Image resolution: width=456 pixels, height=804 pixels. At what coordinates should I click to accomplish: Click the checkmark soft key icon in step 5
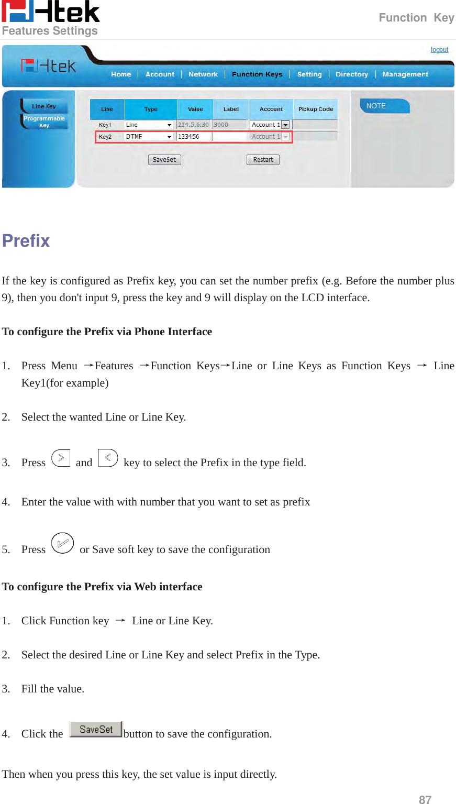[x=63, y=544]
